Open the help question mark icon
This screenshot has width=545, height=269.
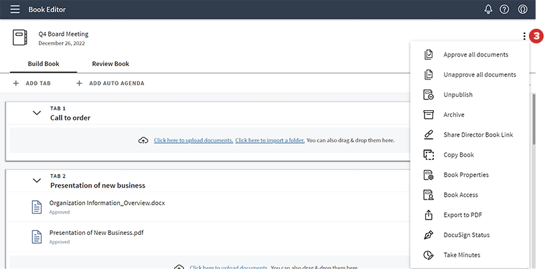tap(505, 9)
